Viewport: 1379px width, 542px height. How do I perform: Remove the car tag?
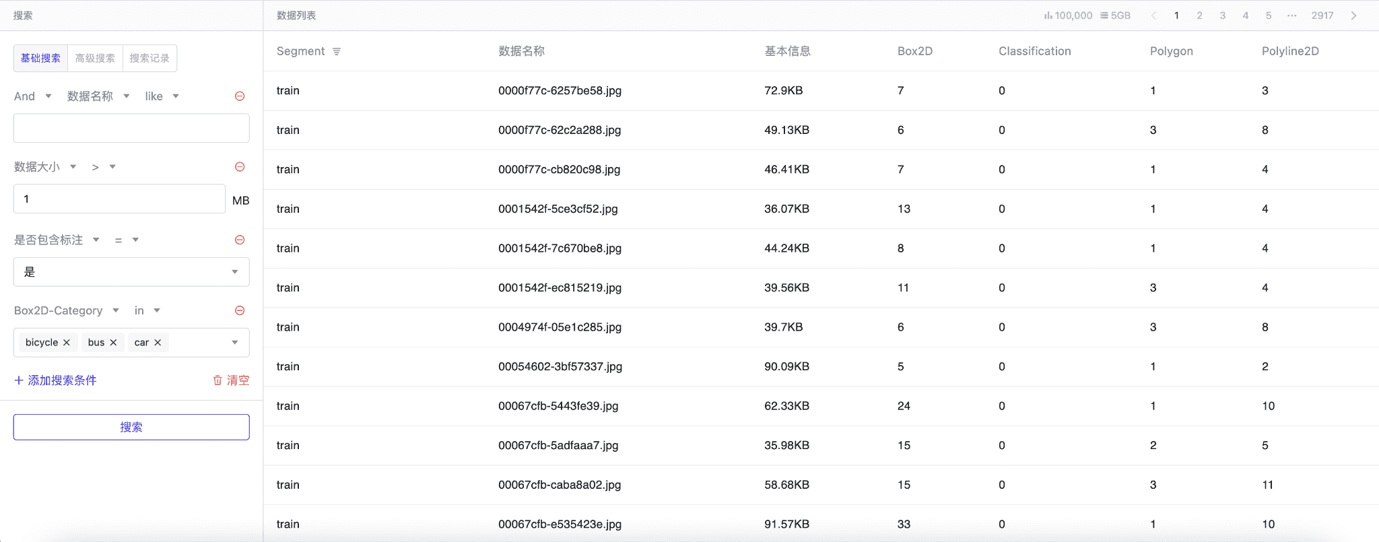[158, 343]
